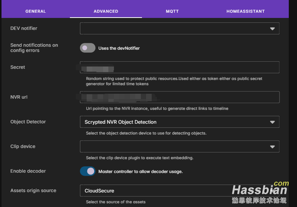Click the 'Enable decoder' field label

pos(28,171)
